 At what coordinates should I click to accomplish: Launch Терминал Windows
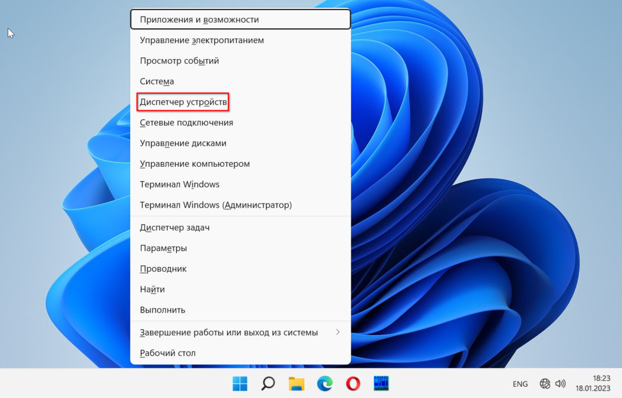pyautogui.click(x=241, y=185)
